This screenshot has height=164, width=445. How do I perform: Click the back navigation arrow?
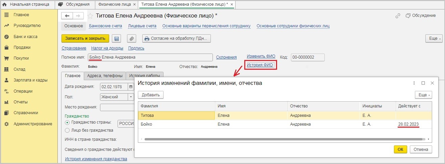tap(67, 16)
